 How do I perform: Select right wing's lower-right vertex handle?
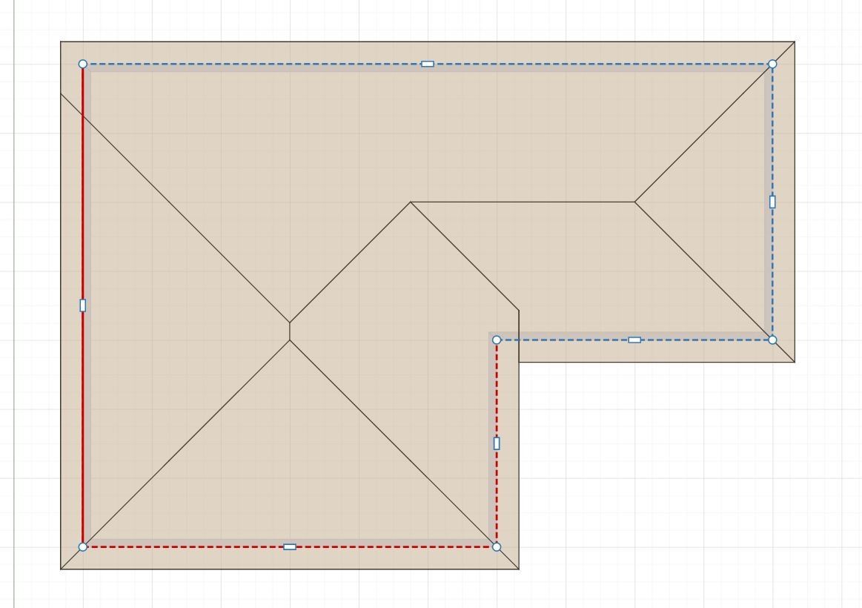point(772,340)
